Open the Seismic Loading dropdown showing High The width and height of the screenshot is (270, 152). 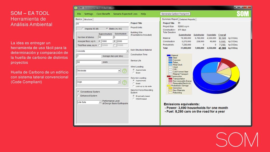99,82
